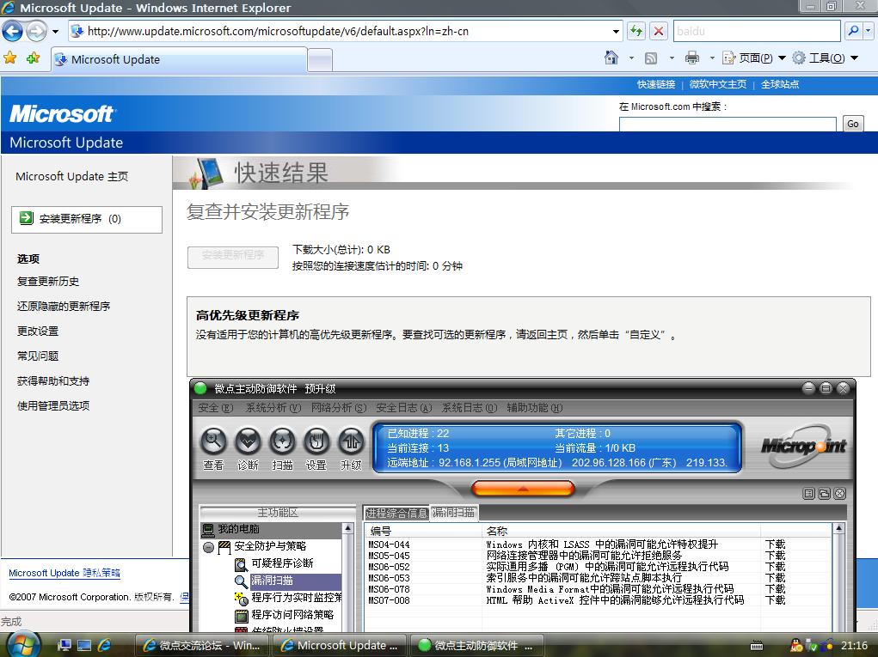This screenshot has height=657, width=878.
Task: Click the magnifier search button in IE
Action: tap(853, 31)
